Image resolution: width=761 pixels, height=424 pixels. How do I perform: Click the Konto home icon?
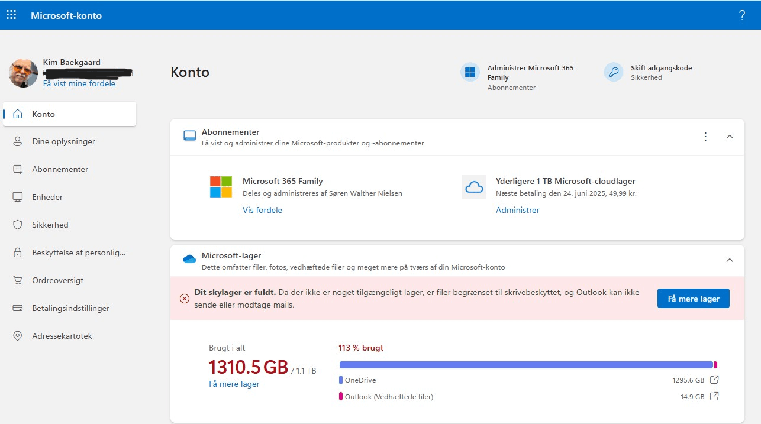coord(18,114)
